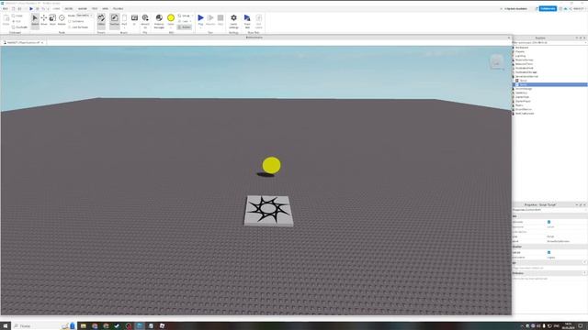Open Game Settings
Image resolution: width=588 pixels, height=330 pixels.
click(233, 21)
